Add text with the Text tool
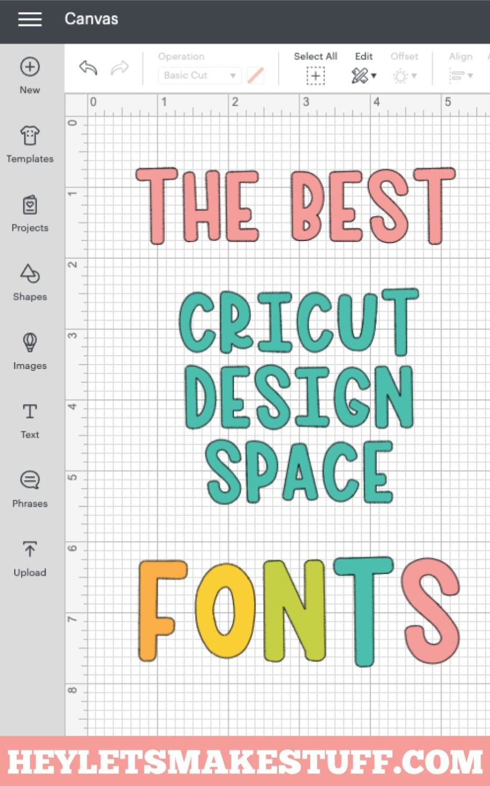Viewport: 490px width, 786px height. pyautogui.click(x=29, y=419)
